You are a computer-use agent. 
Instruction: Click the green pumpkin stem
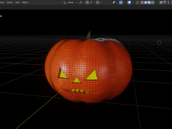pos(89,35)
